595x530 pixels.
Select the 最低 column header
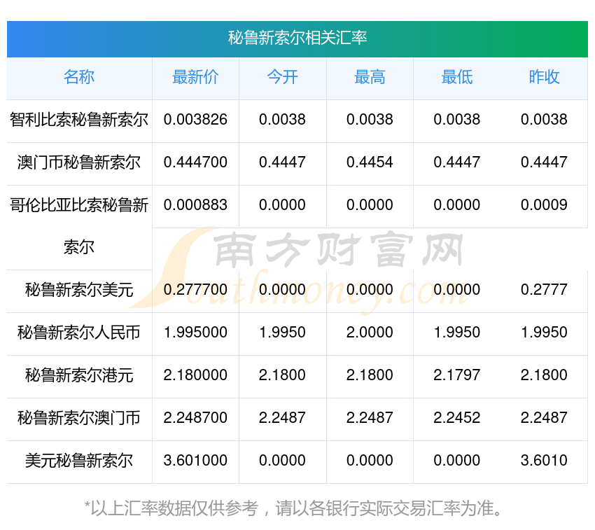tap(457, 77)
